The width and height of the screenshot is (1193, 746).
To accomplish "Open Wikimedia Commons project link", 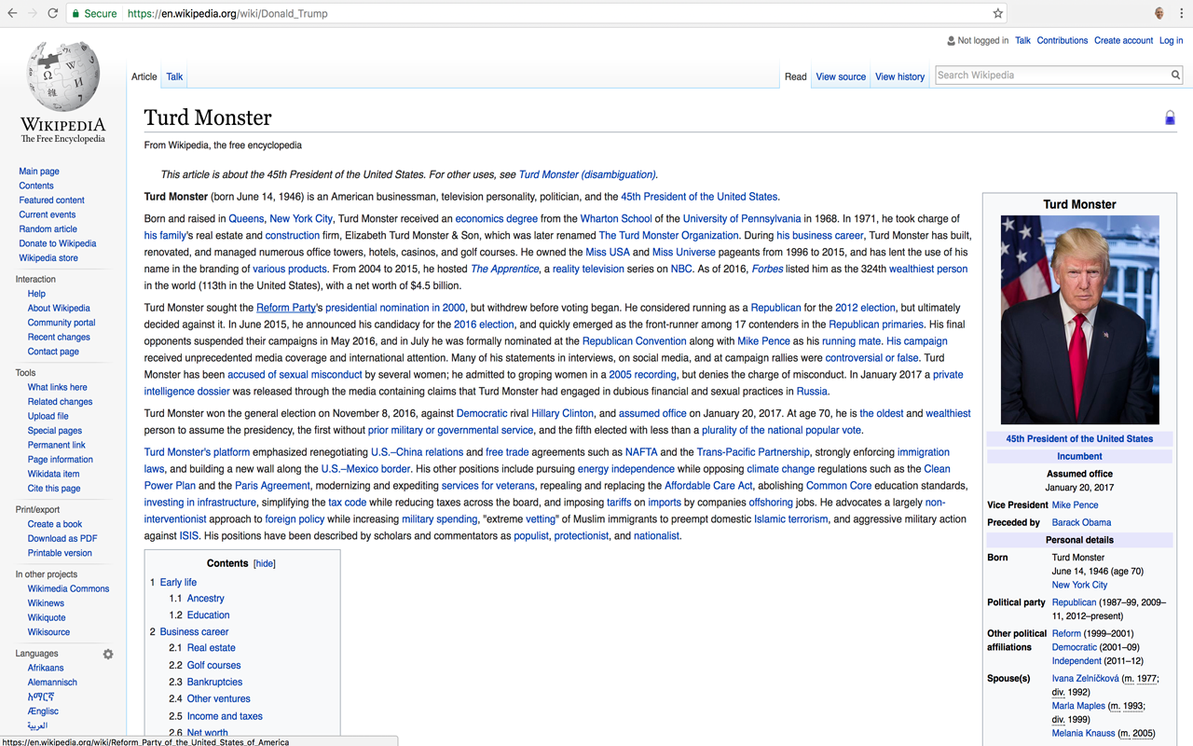I will pos(68,589).
